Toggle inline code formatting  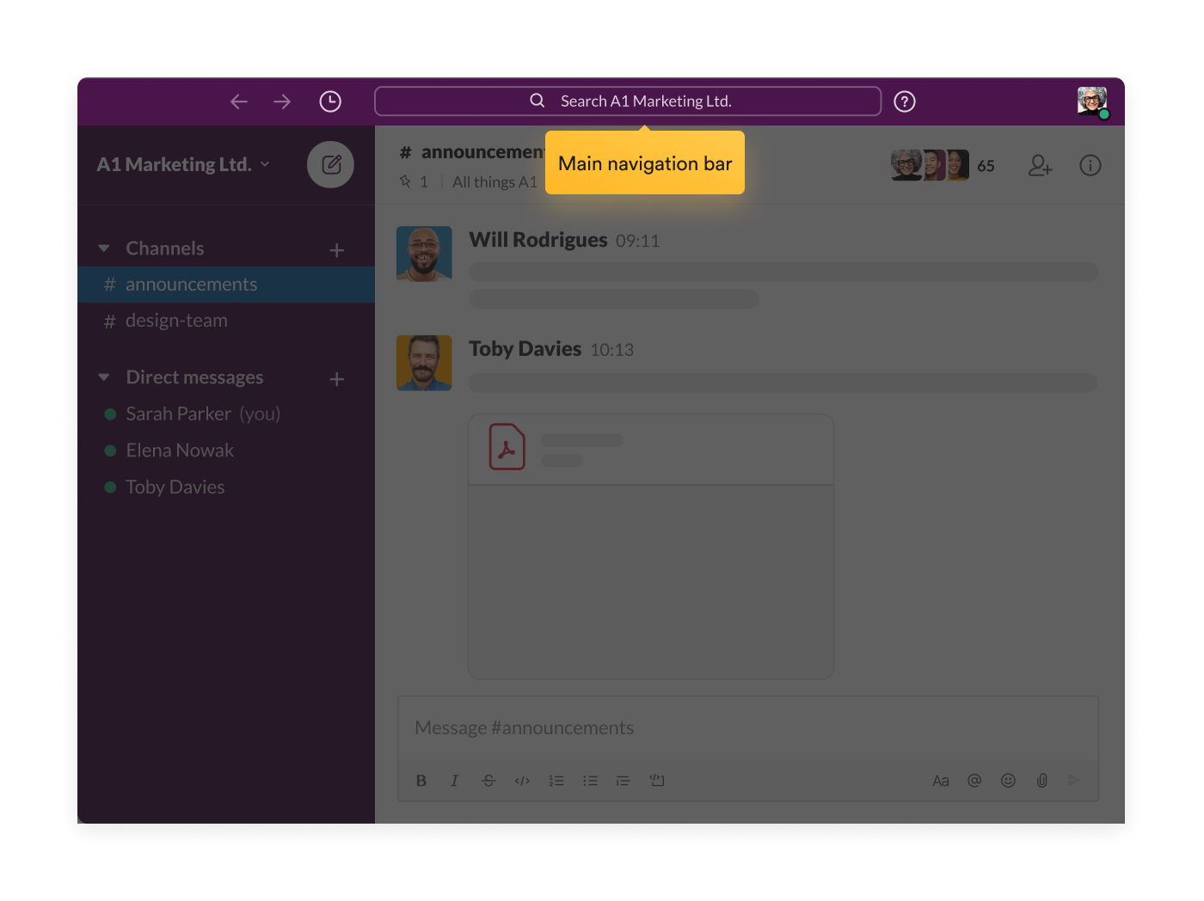522,781
